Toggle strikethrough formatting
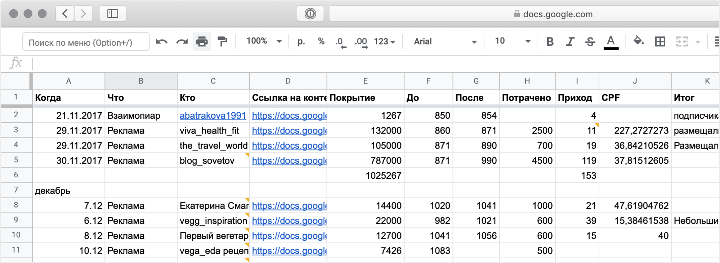This screenshot has height=263, width=720. pos(590,42)
